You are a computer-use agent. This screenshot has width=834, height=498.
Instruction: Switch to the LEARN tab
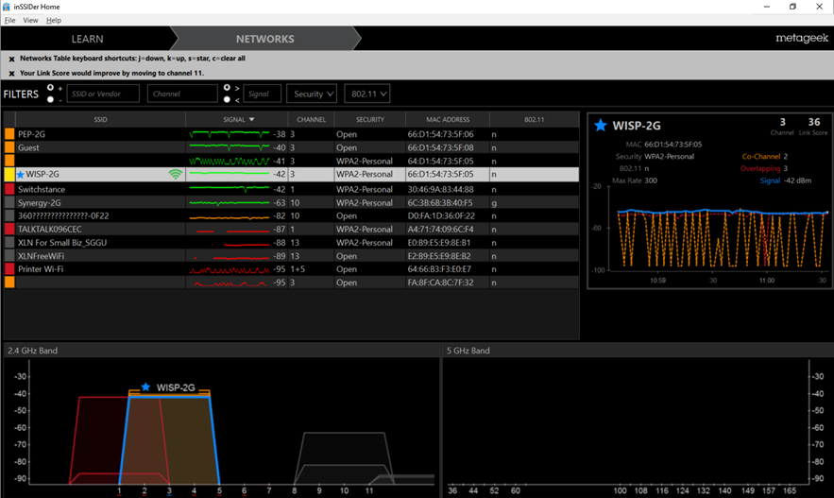(87, 39)
